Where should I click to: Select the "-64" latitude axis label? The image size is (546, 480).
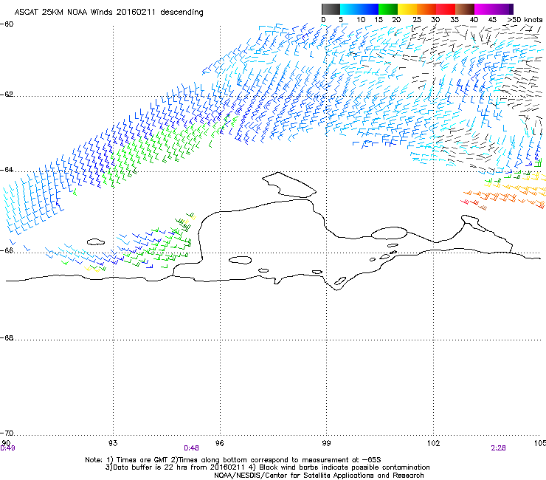[7, 170]
